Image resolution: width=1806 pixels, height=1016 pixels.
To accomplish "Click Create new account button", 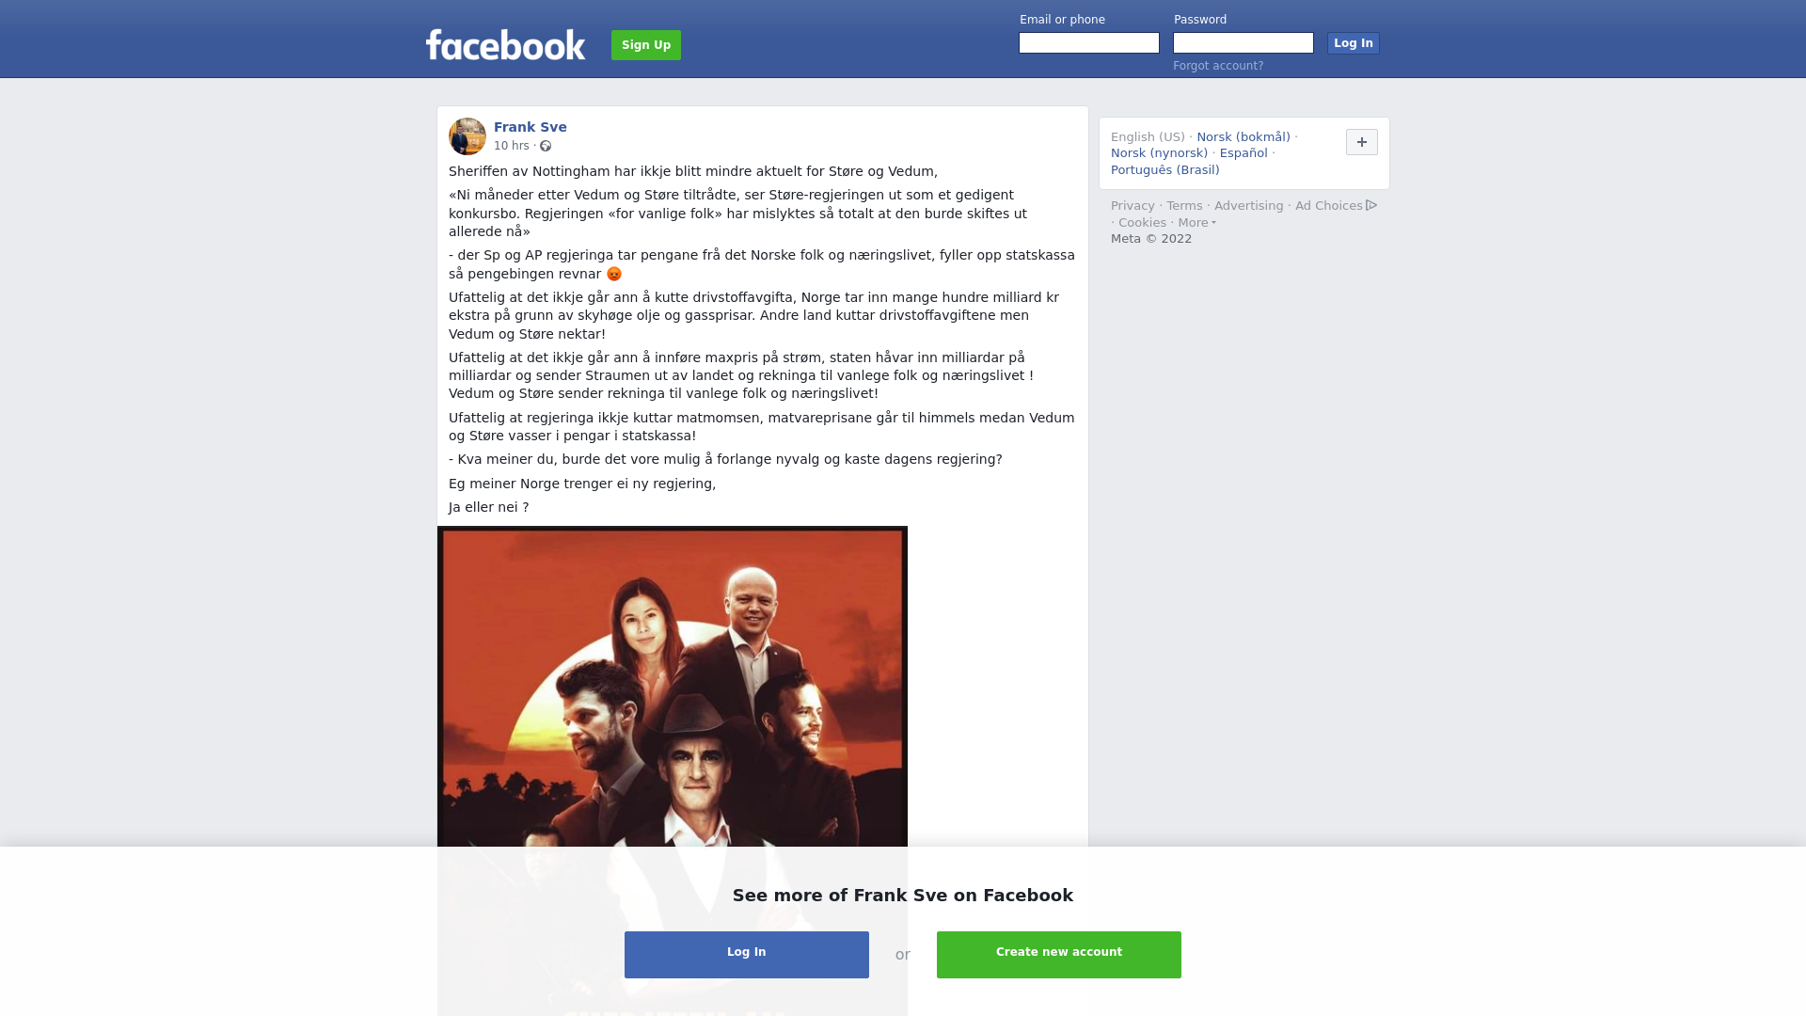I will [1059, 955].
